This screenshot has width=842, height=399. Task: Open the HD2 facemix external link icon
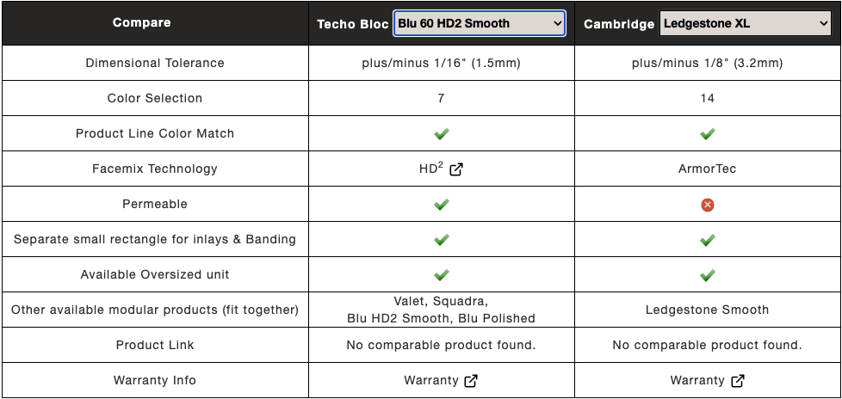pos(456,169)
